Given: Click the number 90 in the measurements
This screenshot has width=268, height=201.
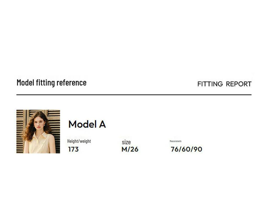Looking at the screenshot, I should [198, 149].
